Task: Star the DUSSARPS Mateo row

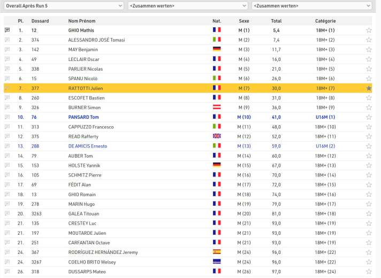Action: click(369, 272)
